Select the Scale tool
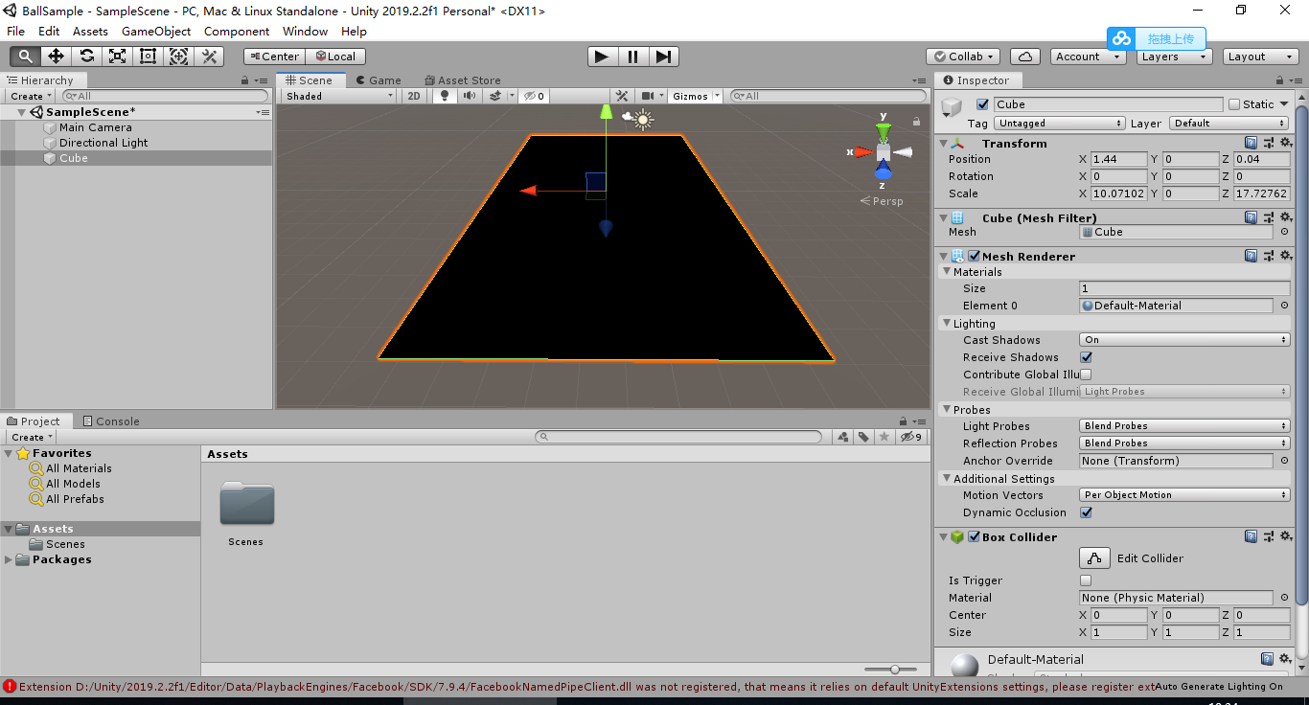 [117, 56]
